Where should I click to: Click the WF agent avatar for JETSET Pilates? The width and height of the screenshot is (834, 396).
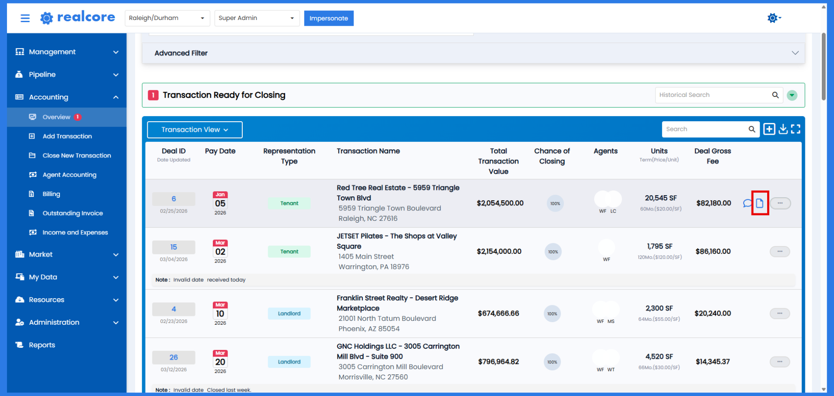click(x=606, y=250)
